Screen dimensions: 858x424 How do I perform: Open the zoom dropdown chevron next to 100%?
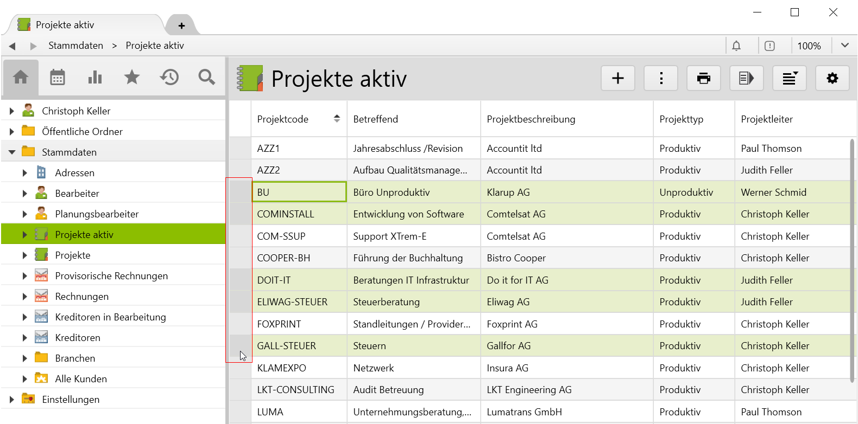click(845, 46)
